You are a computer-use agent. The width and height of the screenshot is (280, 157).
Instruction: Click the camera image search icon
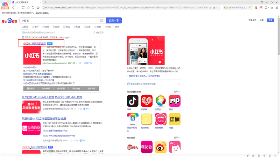coord(101,21)
